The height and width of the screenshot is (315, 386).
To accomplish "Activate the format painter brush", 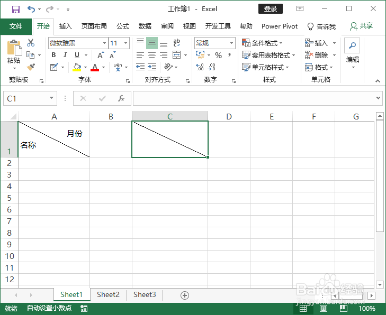I will (x=31, y=67).
